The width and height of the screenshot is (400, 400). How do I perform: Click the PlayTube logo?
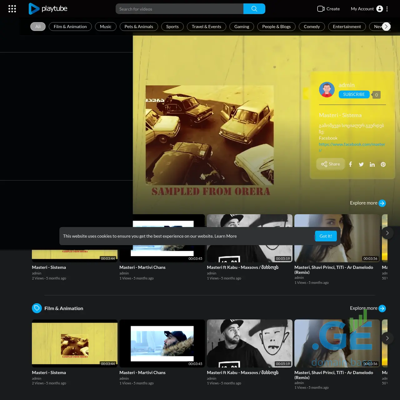coord(48,9)
